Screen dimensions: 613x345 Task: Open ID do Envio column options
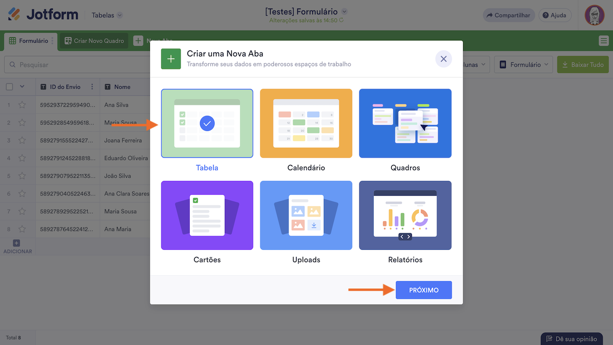point(92,87)
